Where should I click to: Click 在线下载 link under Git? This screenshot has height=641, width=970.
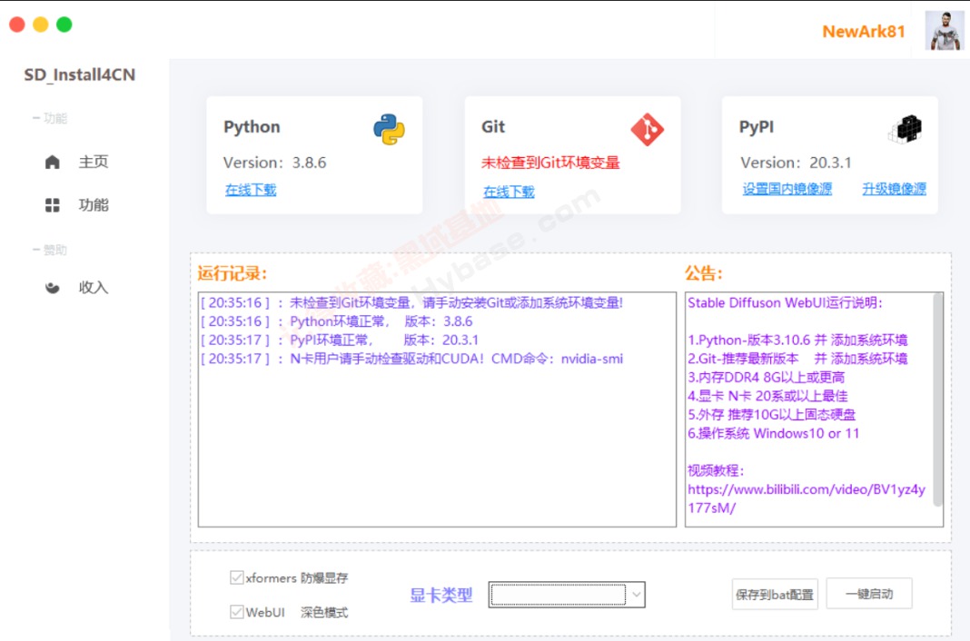[509, 192]
